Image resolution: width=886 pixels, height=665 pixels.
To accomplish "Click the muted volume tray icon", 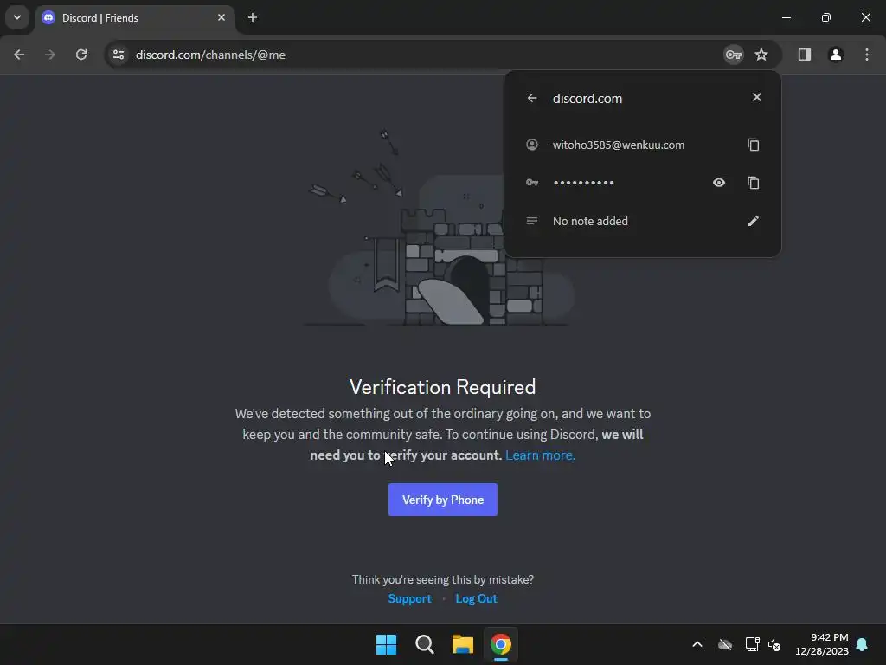I will pyautogui.click(x=774, y=644).
